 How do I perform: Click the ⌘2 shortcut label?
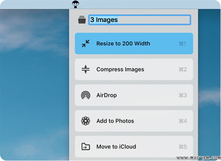click(183, 69)
